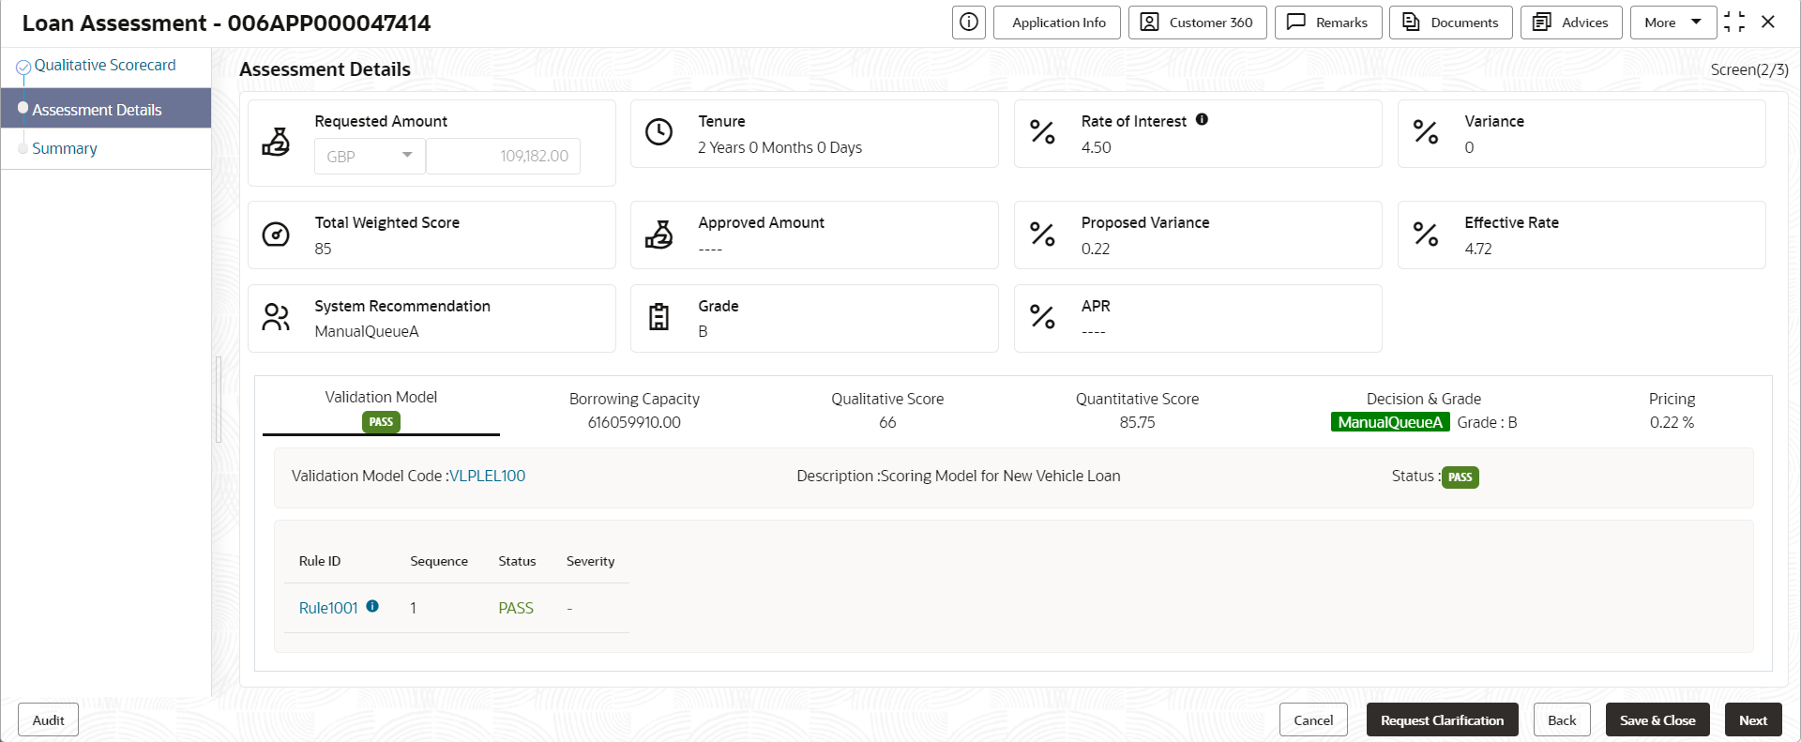Click the System Recommendation people icon
The height and width of the screenshot is (742, 1801).
coord(276,317)
